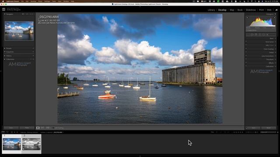Expand the History panel

coord(5,56)
